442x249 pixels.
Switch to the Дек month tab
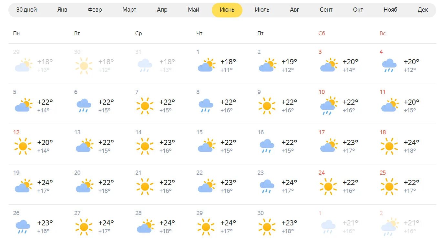pos(423,10)
